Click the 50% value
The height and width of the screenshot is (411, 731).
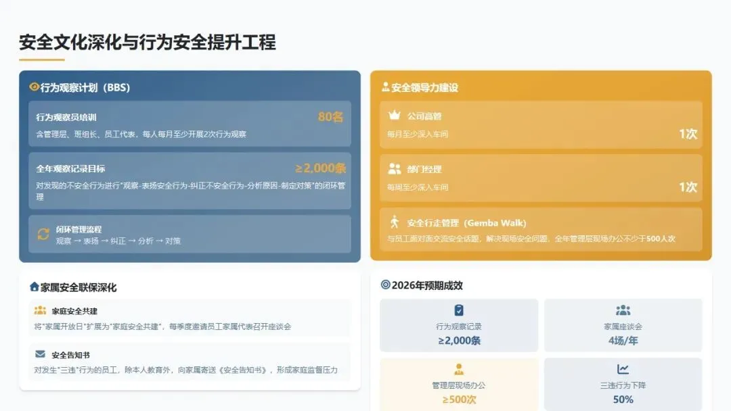pos(623,400)
